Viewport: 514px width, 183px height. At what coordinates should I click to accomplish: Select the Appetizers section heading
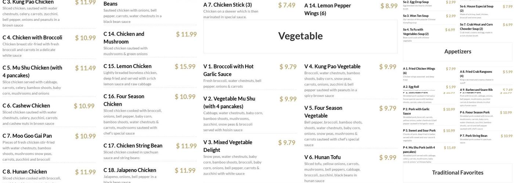[x=457, y=51]
